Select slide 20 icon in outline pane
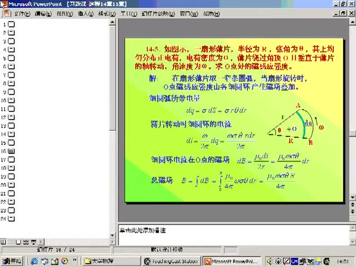 (x=11, y=185)
